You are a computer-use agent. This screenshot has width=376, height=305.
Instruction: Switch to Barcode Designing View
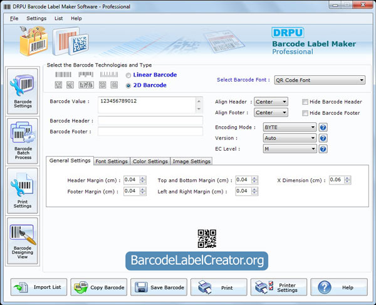(23, 241)
